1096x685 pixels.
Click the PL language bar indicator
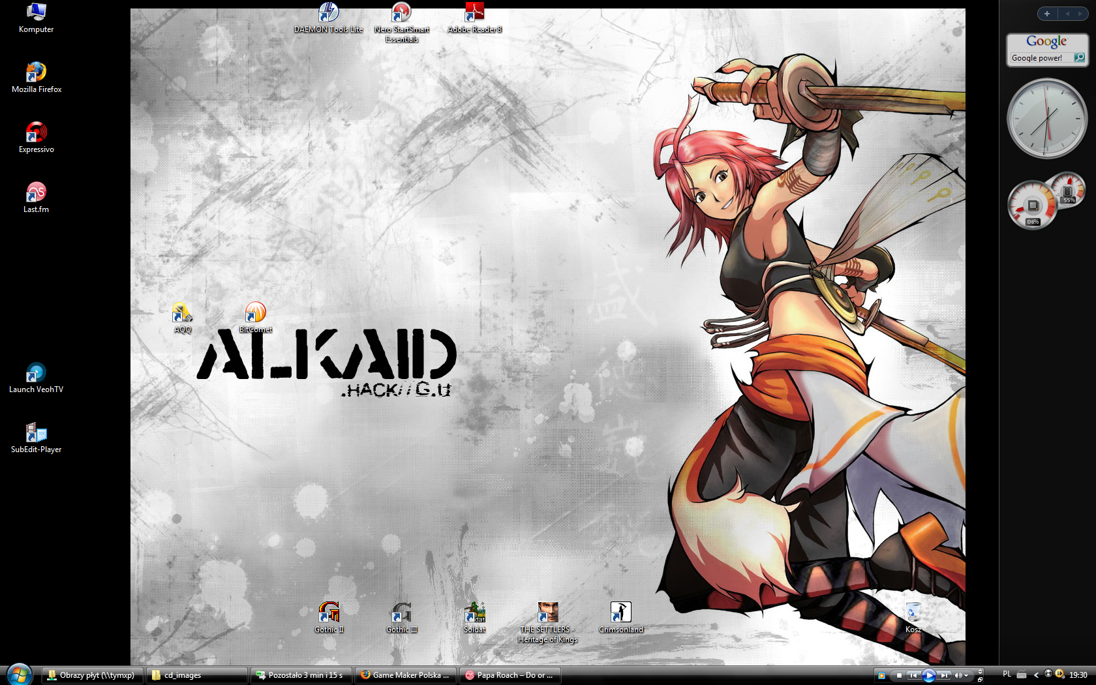(1007, 675)
